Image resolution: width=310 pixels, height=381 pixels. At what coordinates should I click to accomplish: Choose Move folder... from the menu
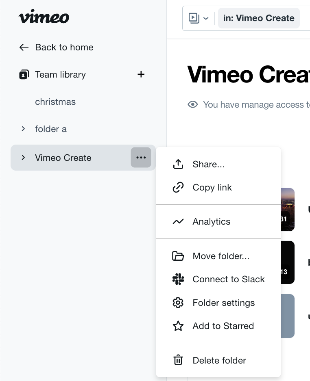click(x=220, y=256)
